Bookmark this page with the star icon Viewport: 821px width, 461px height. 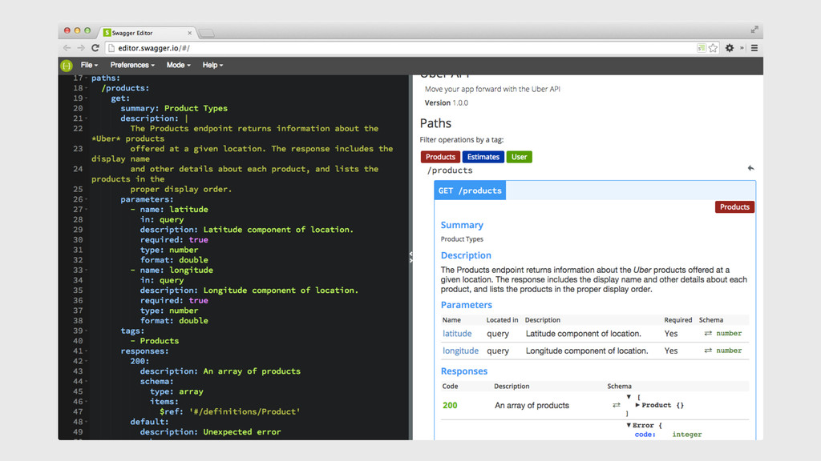click(713, 48)
